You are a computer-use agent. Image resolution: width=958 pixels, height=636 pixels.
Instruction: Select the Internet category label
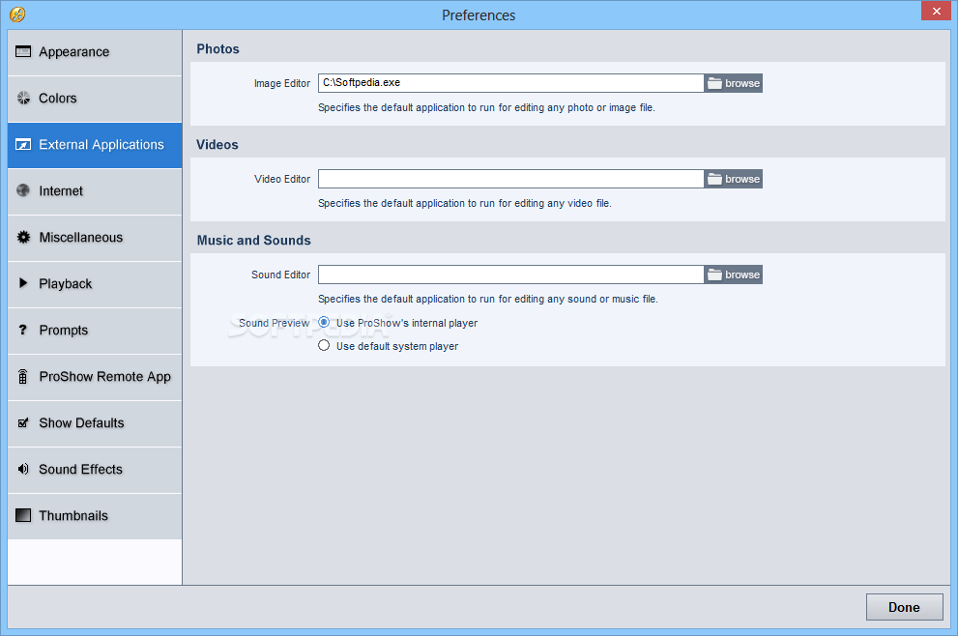[61, 191]
